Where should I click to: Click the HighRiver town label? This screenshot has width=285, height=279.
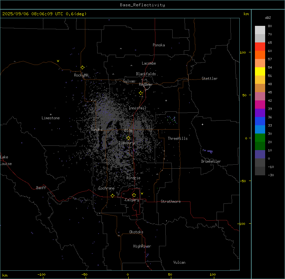coord(142,246)
